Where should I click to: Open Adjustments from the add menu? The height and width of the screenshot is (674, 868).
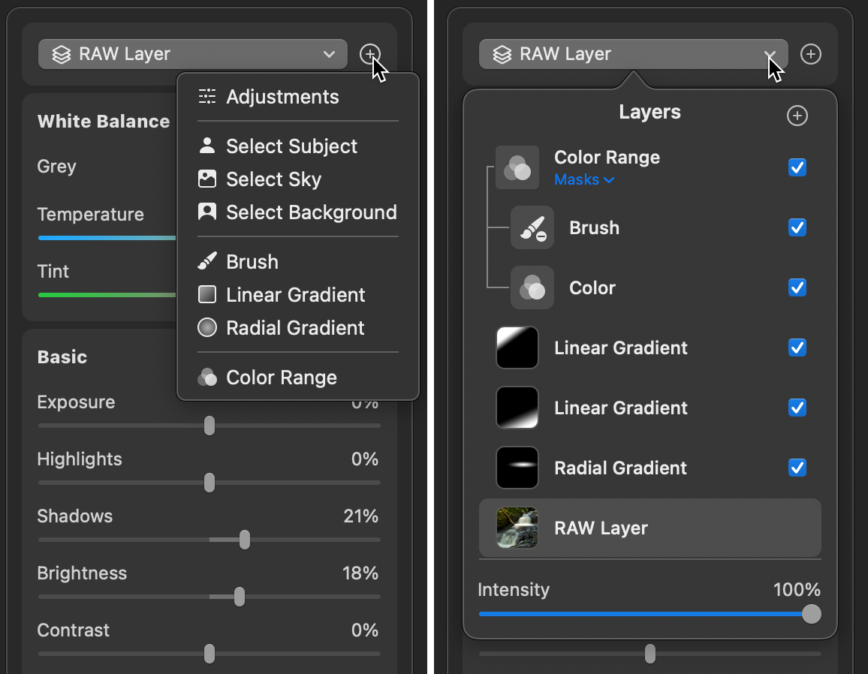point(282,97)
